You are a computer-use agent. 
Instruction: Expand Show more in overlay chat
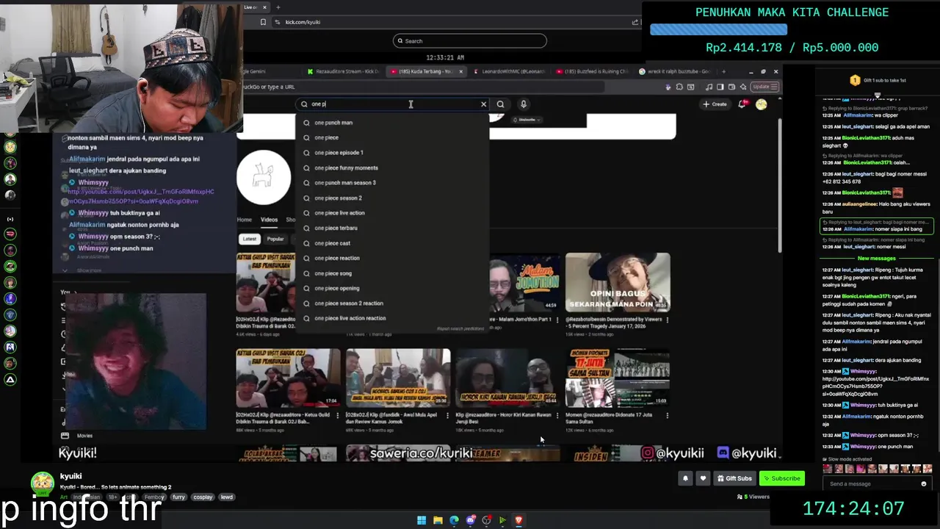point(89,270)
